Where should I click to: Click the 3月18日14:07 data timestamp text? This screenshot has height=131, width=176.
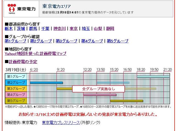[68, 12]
